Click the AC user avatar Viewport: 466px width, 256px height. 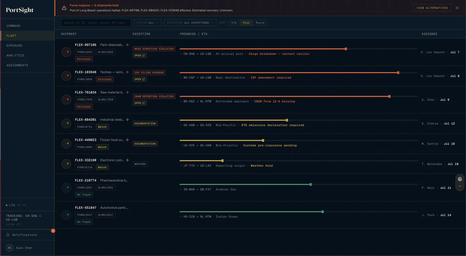10,248
